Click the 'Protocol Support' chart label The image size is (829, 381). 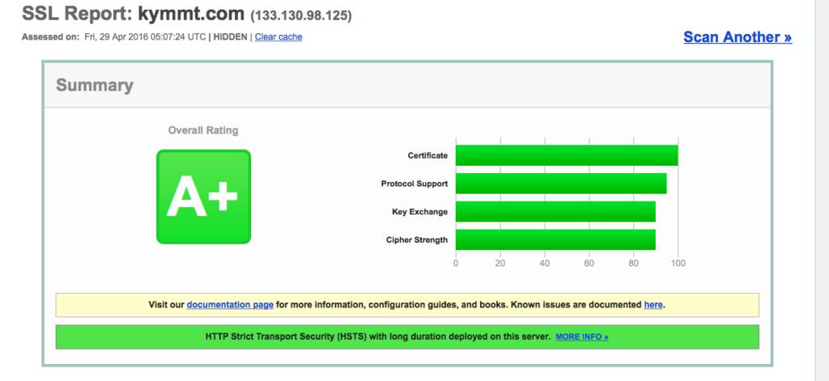click(414, 184)
